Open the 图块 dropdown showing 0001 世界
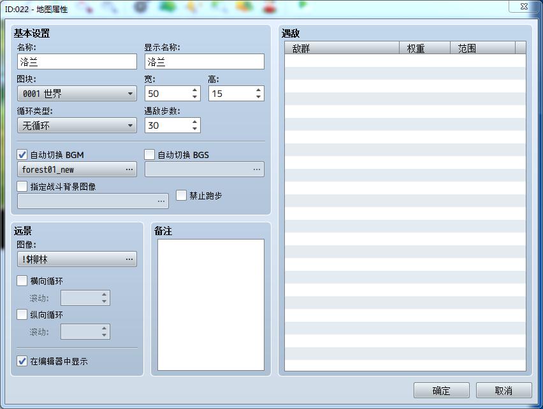 tap(77, 94)
